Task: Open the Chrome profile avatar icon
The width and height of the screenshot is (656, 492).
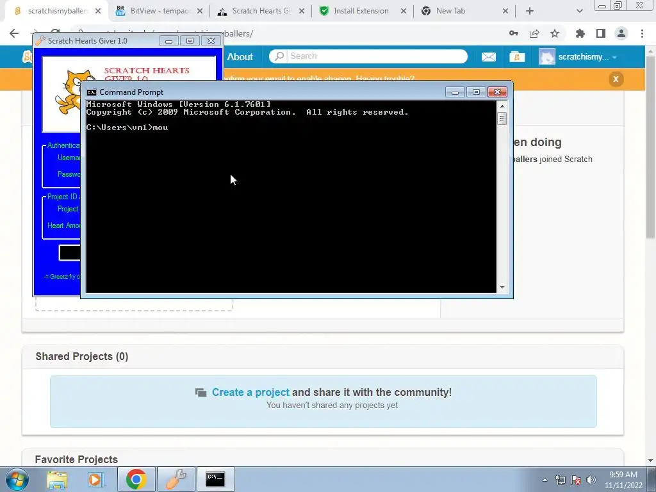Action: coord(621,33)
